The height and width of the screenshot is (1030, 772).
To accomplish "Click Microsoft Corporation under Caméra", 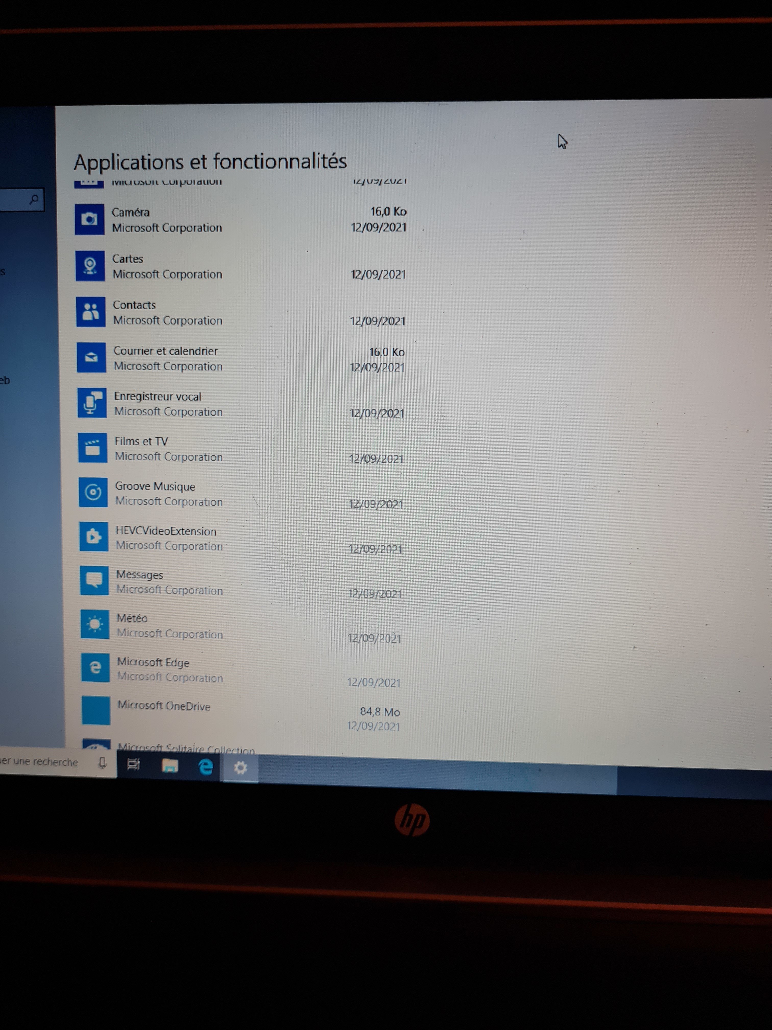I will tap(167, 228).
